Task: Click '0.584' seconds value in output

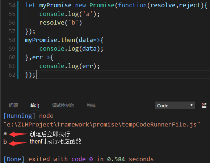Action: [116, 159]
